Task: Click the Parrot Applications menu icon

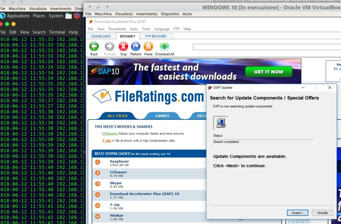Action: [x=3, y=16]
